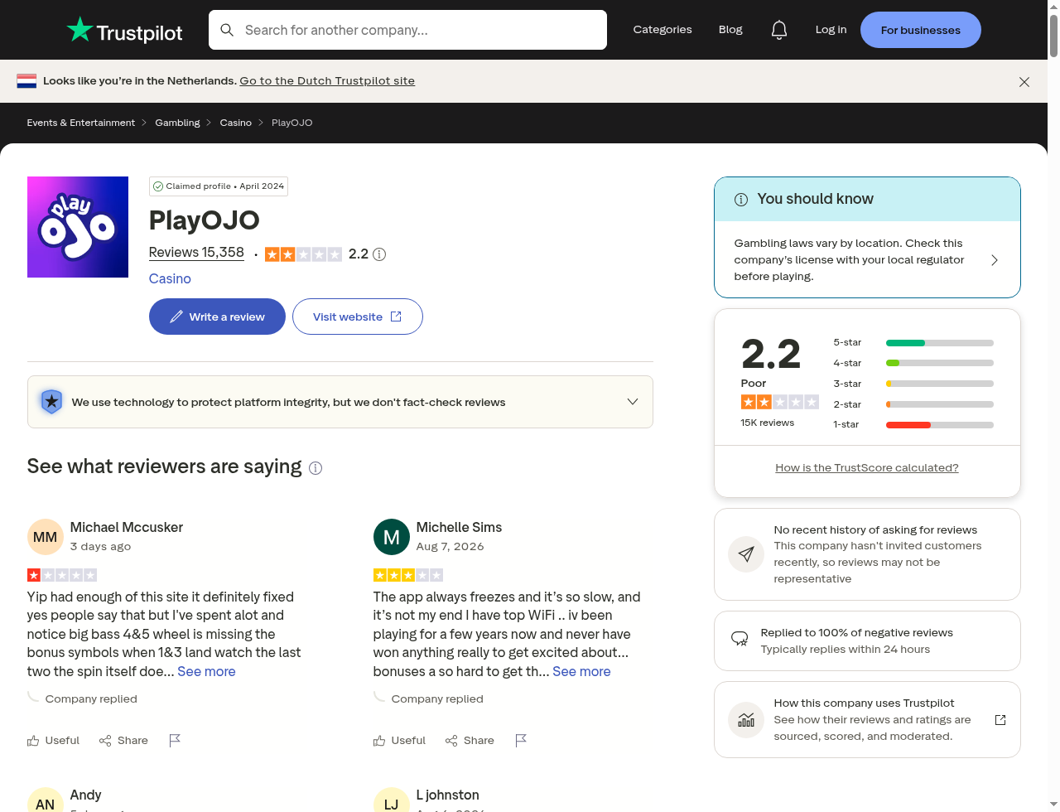Open 'How is the TrustScore calculated?' link
This screenshot has height=812, width=1060.
click(x=867, y=468)
